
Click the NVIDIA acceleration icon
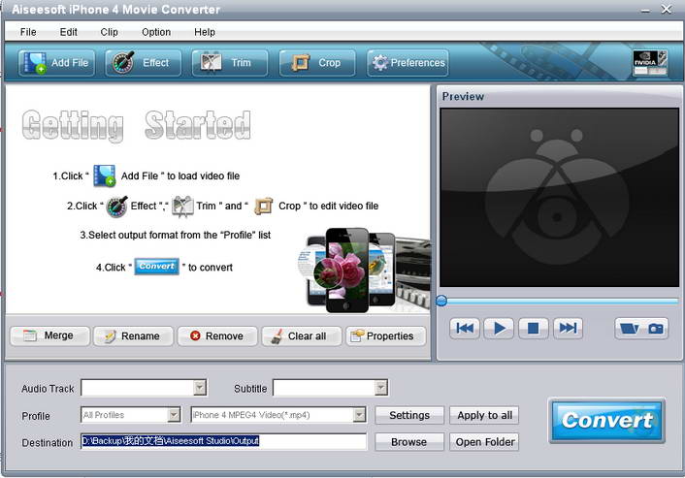point(650,63)
